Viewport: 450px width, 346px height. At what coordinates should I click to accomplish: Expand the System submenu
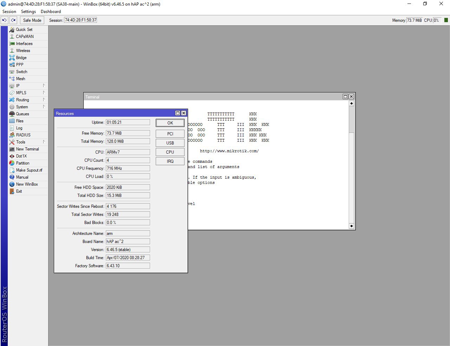click(44, 107)
